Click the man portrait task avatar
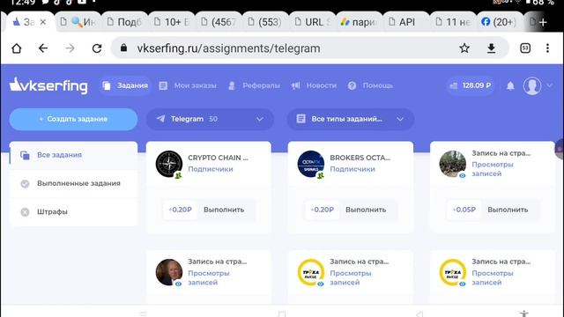This screenshot has width=564, height=317. (168, 272)
